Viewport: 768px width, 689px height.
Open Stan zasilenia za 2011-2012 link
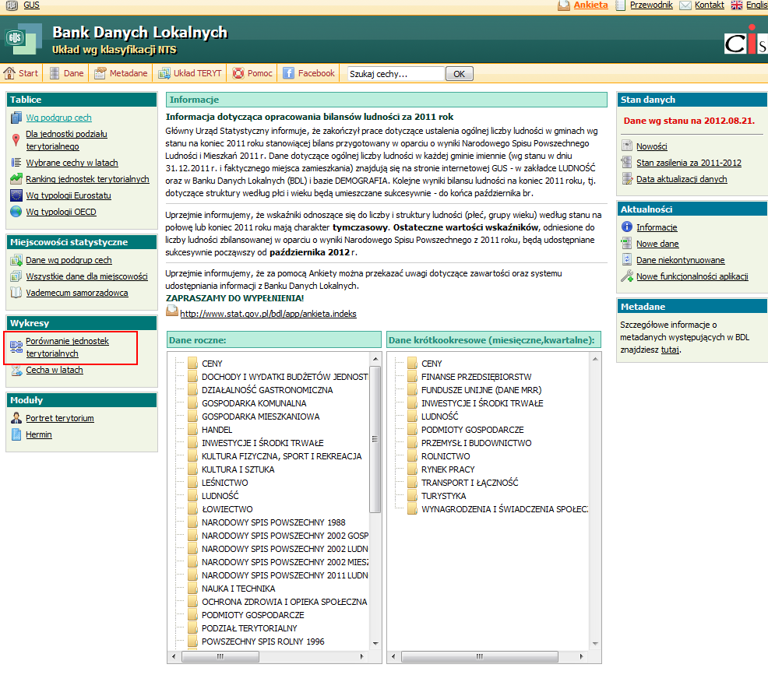tap(689, 163)
